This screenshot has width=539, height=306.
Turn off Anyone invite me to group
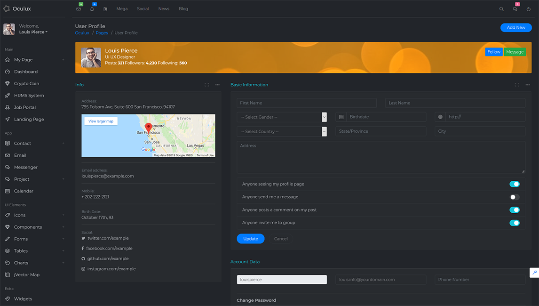514,223
